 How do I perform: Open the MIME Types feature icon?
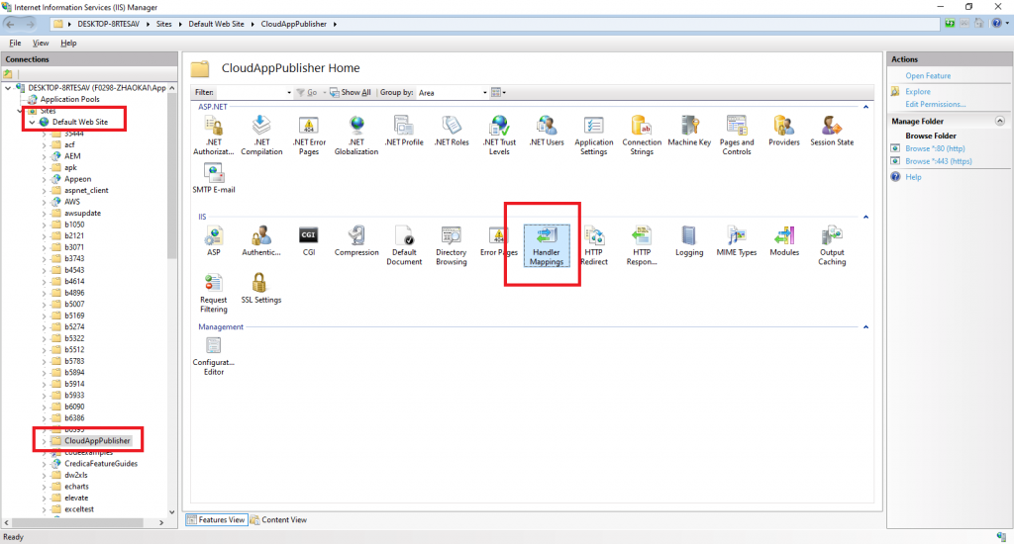[736, 240]
